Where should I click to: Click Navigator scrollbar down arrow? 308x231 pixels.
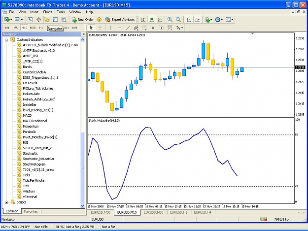[83, 206]
